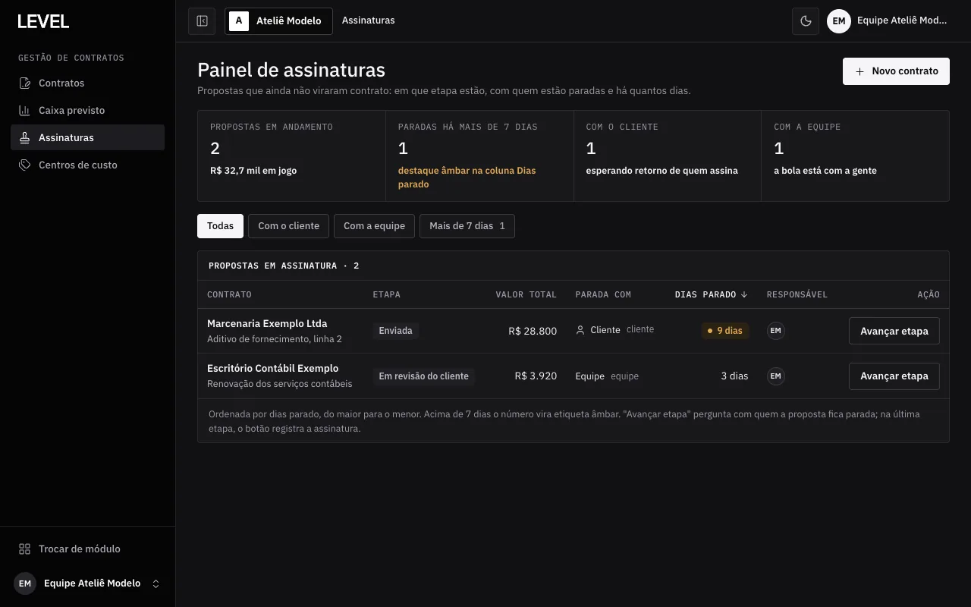
Task: Open Escritório Contábil Exemplo contract
Action: coord(273,368)
